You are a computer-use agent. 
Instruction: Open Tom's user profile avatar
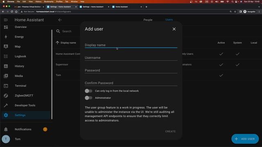pyautogui.click(x=6, y=139)
